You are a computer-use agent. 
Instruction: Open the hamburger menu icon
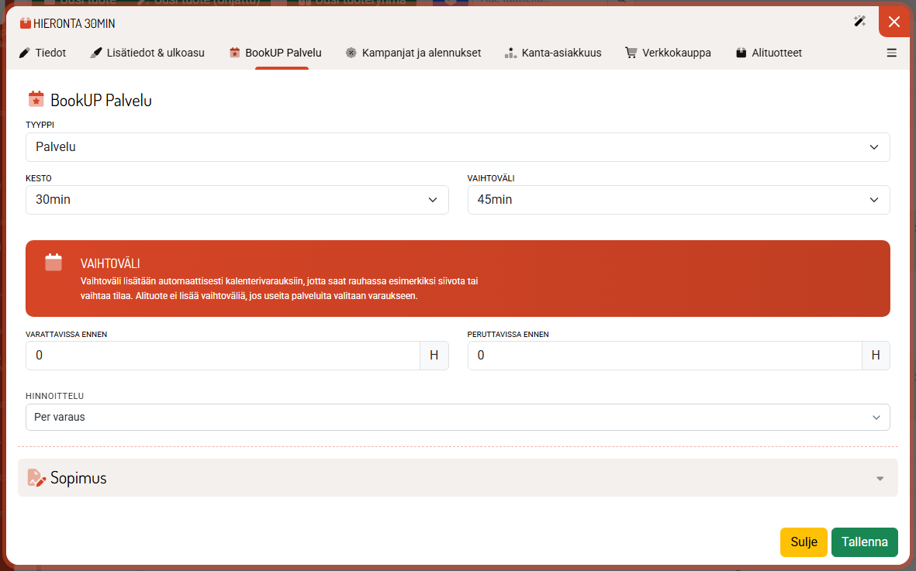pyautogui.click(x=891, y=53)
